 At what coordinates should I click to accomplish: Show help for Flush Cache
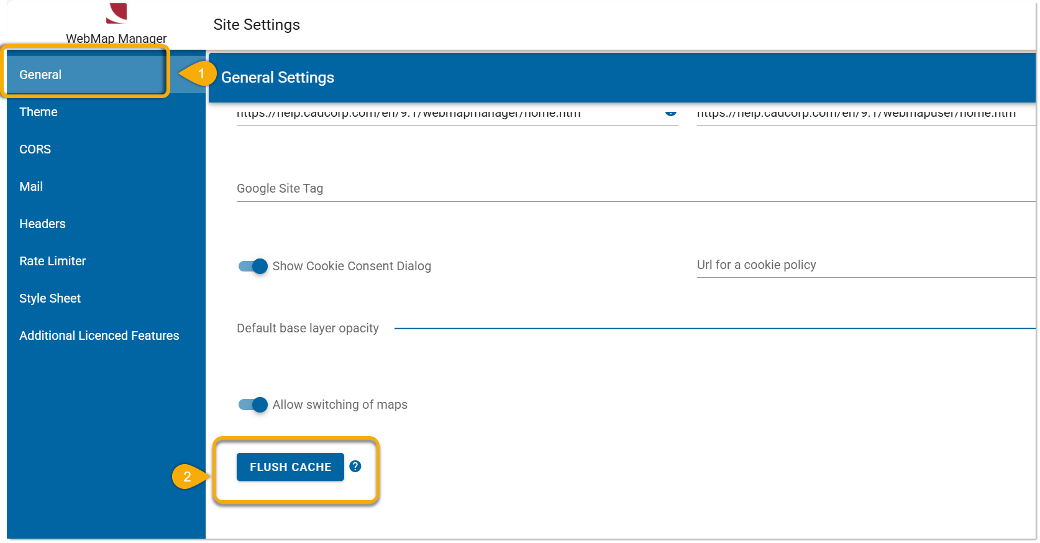point(355,466)
